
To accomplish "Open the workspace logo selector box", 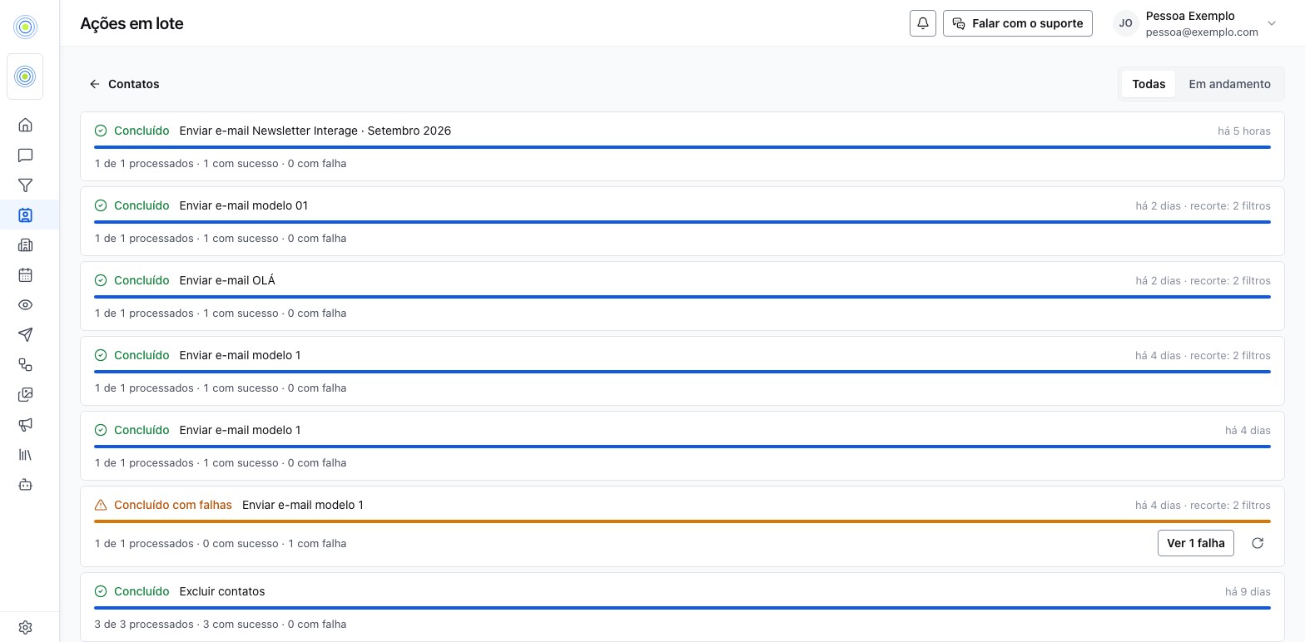I will coord(25,77).
